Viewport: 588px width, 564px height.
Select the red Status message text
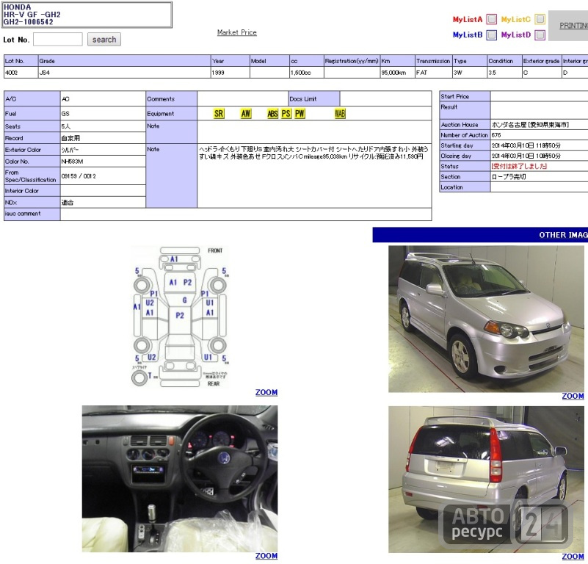coord(519,166)
